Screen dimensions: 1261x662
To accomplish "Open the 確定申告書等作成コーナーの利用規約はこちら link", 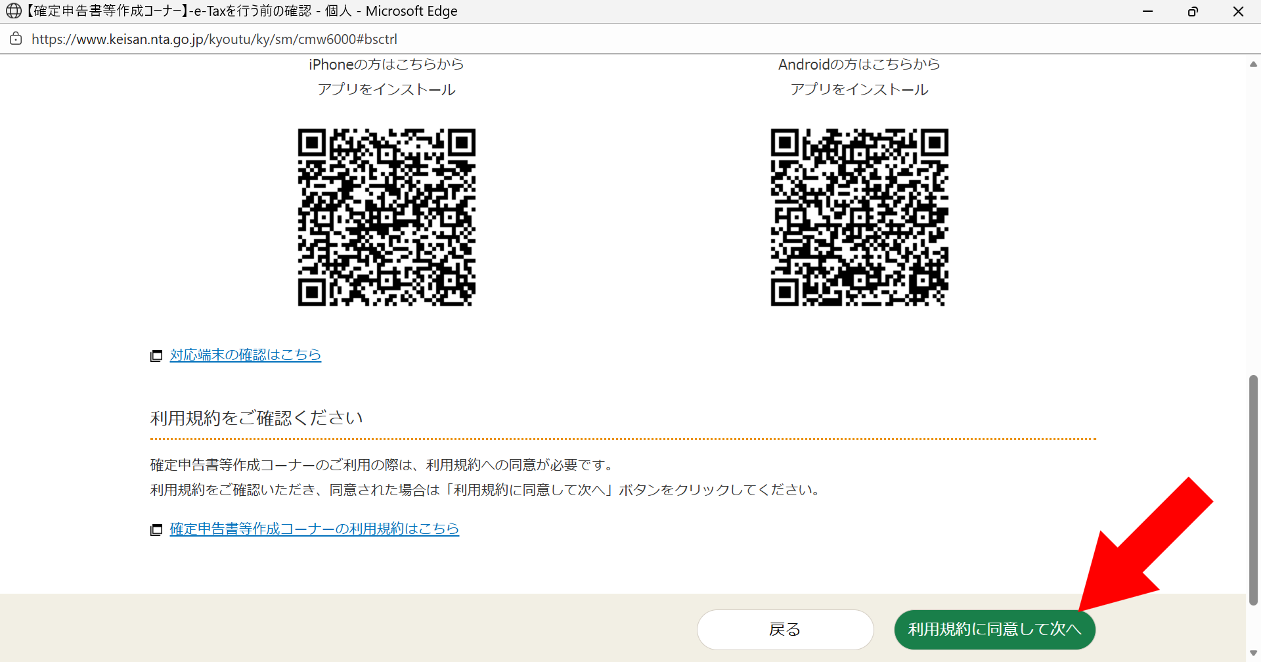I will [x=314, y=529].
